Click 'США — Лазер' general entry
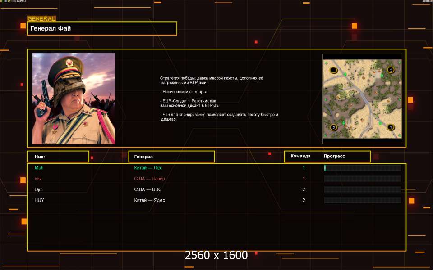The image size is (433, 270). pos(149,179)
